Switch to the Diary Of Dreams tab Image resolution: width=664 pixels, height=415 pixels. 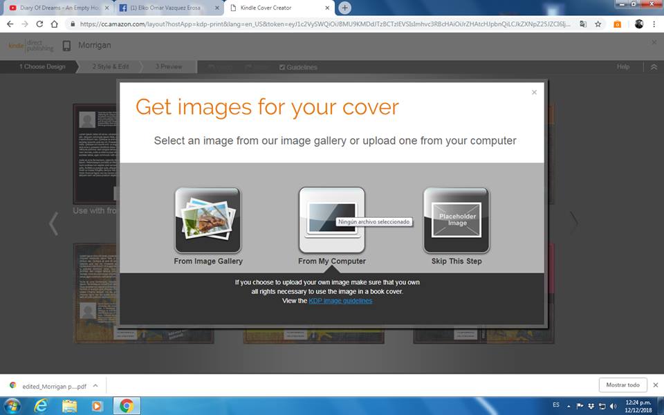[55, 8]
